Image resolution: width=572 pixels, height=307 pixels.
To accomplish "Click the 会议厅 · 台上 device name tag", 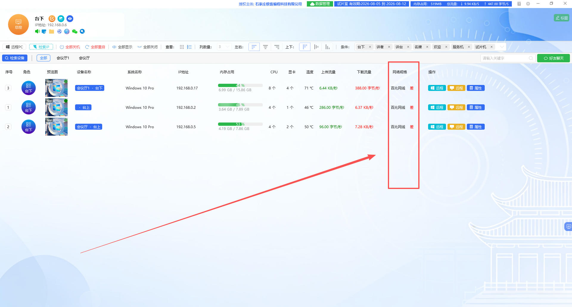I will tap(89, 127).
